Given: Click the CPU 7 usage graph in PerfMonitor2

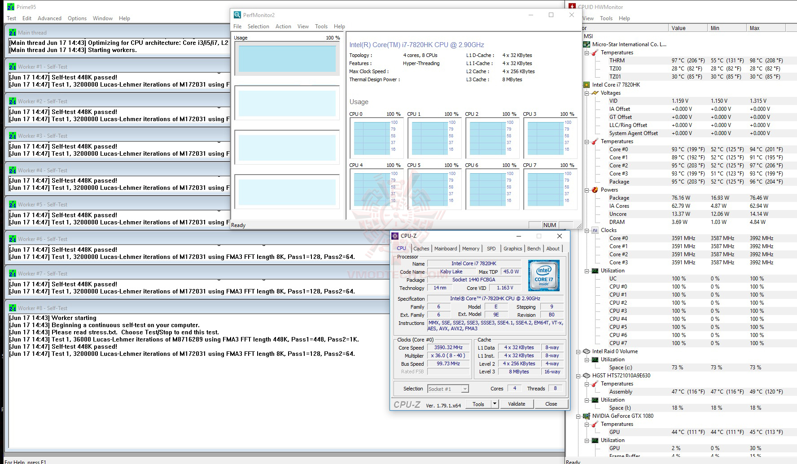Looking at the screenshot, I should tap(550, 189).
